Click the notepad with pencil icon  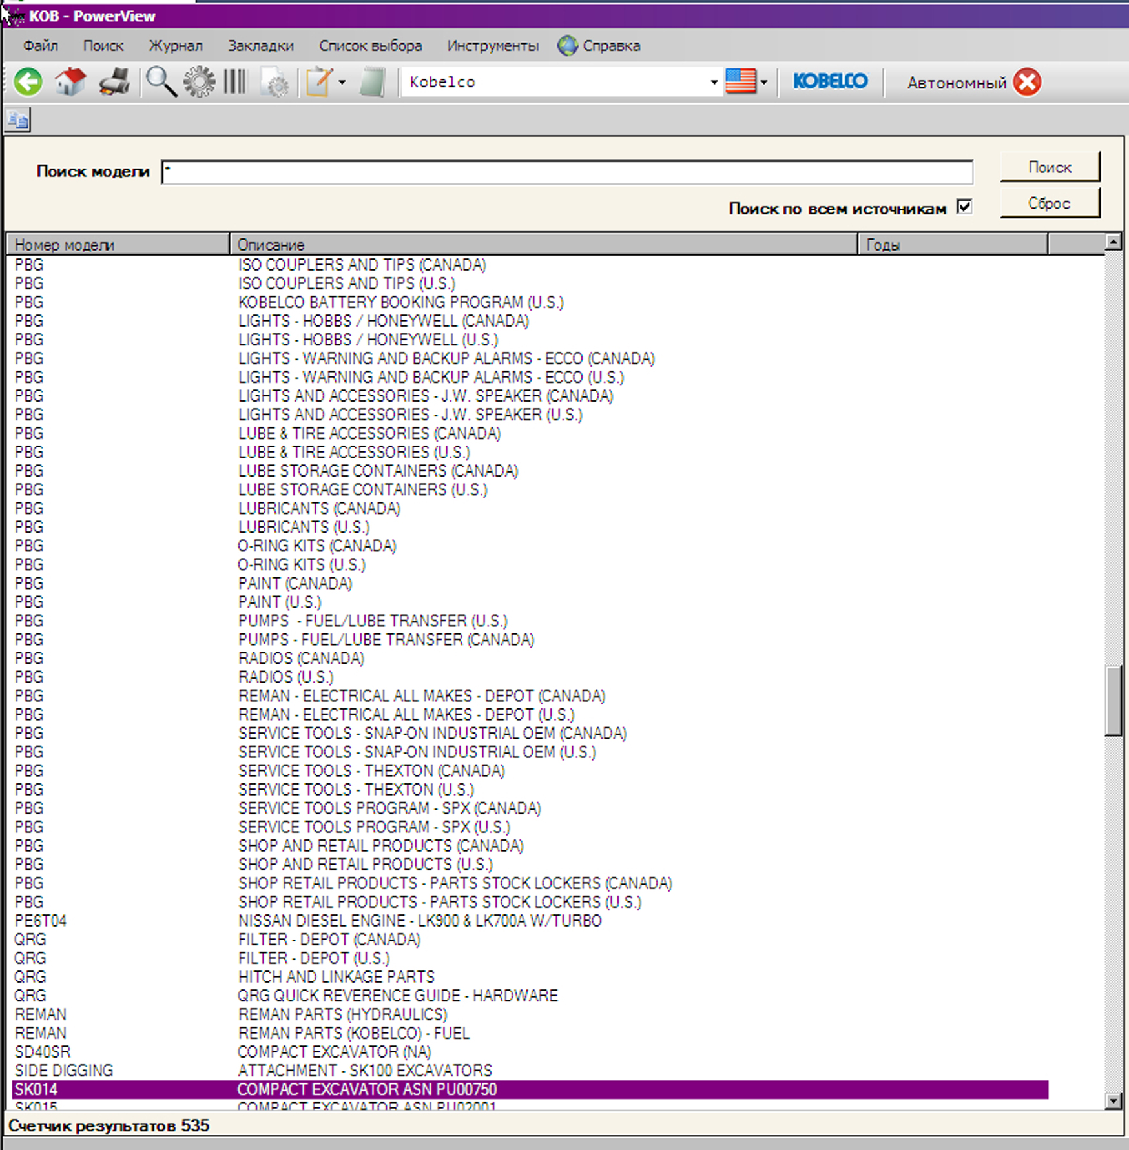(319, 82)
